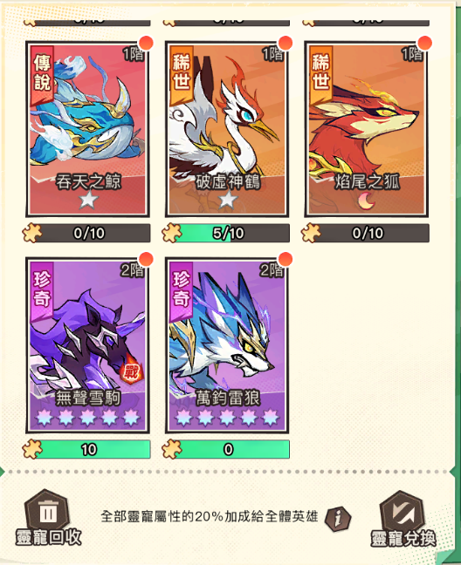Image resolution: width=461 pixels, height=565 pixels.
Task: Click the info icon beside the 20% bonus text
Action: coord(337,519)
